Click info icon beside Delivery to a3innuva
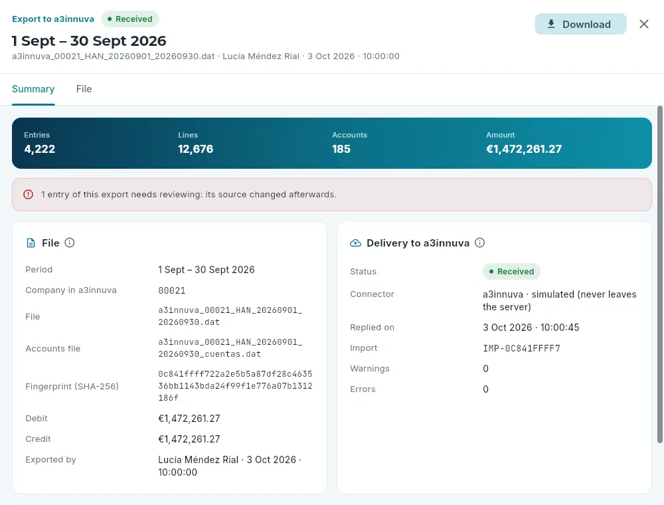Viewport: 664px width, 505px height. (479, 243)
